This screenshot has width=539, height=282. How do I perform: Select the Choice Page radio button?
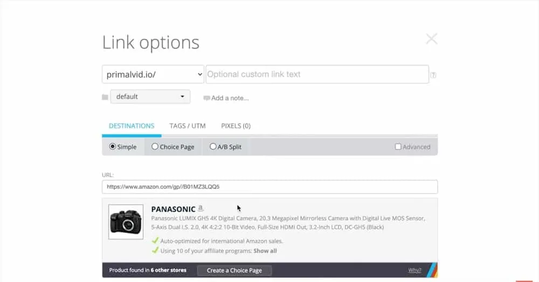click(155, 147)
